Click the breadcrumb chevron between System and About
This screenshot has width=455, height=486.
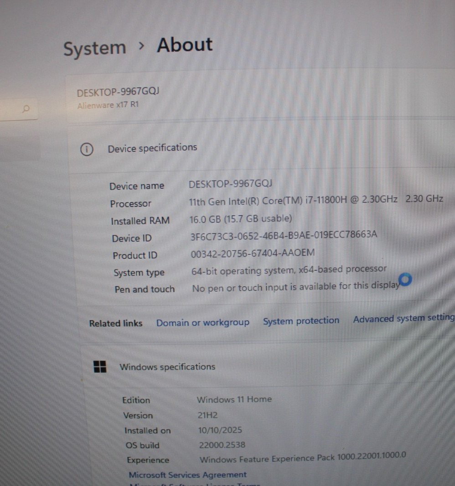pos(141,46)
